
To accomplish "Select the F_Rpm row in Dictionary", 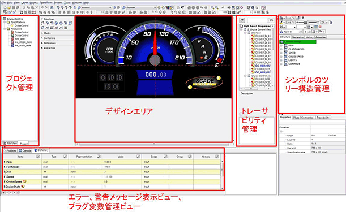I will (112, 162).
